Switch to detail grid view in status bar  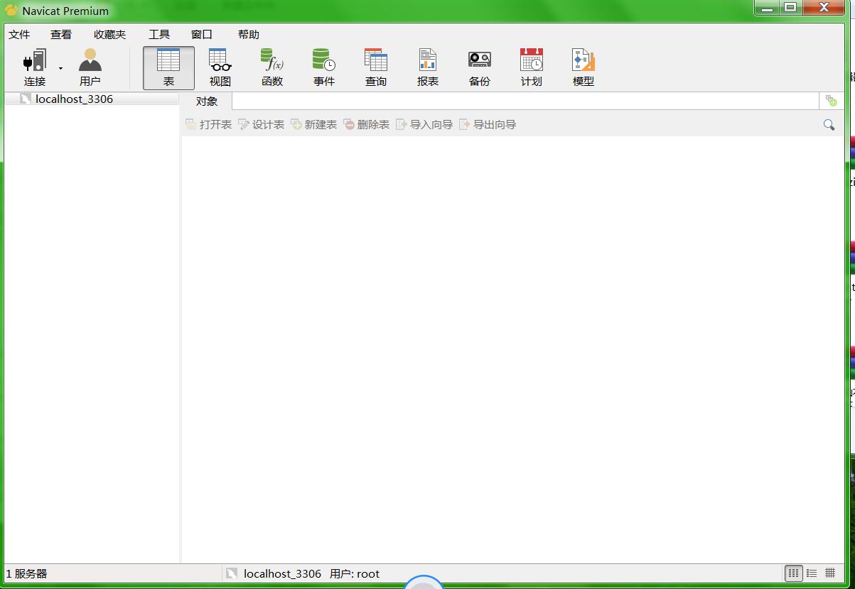[x=830, y=573]
